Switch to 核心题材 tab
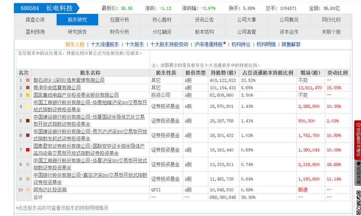 162,19
